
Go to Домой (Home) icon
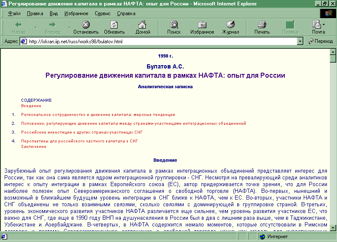tap(143, 25)
